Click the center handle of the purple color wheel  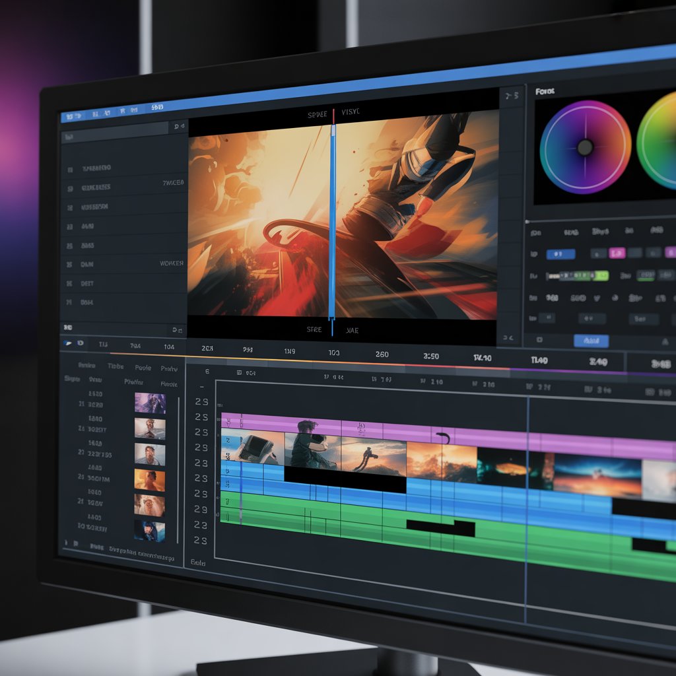point(585,147)
